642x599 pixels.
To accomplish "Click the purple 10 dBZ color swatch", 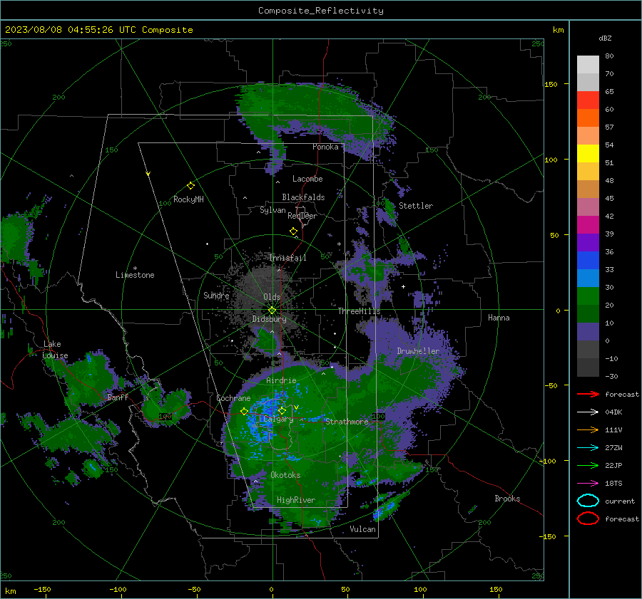I will pos(588,332).
